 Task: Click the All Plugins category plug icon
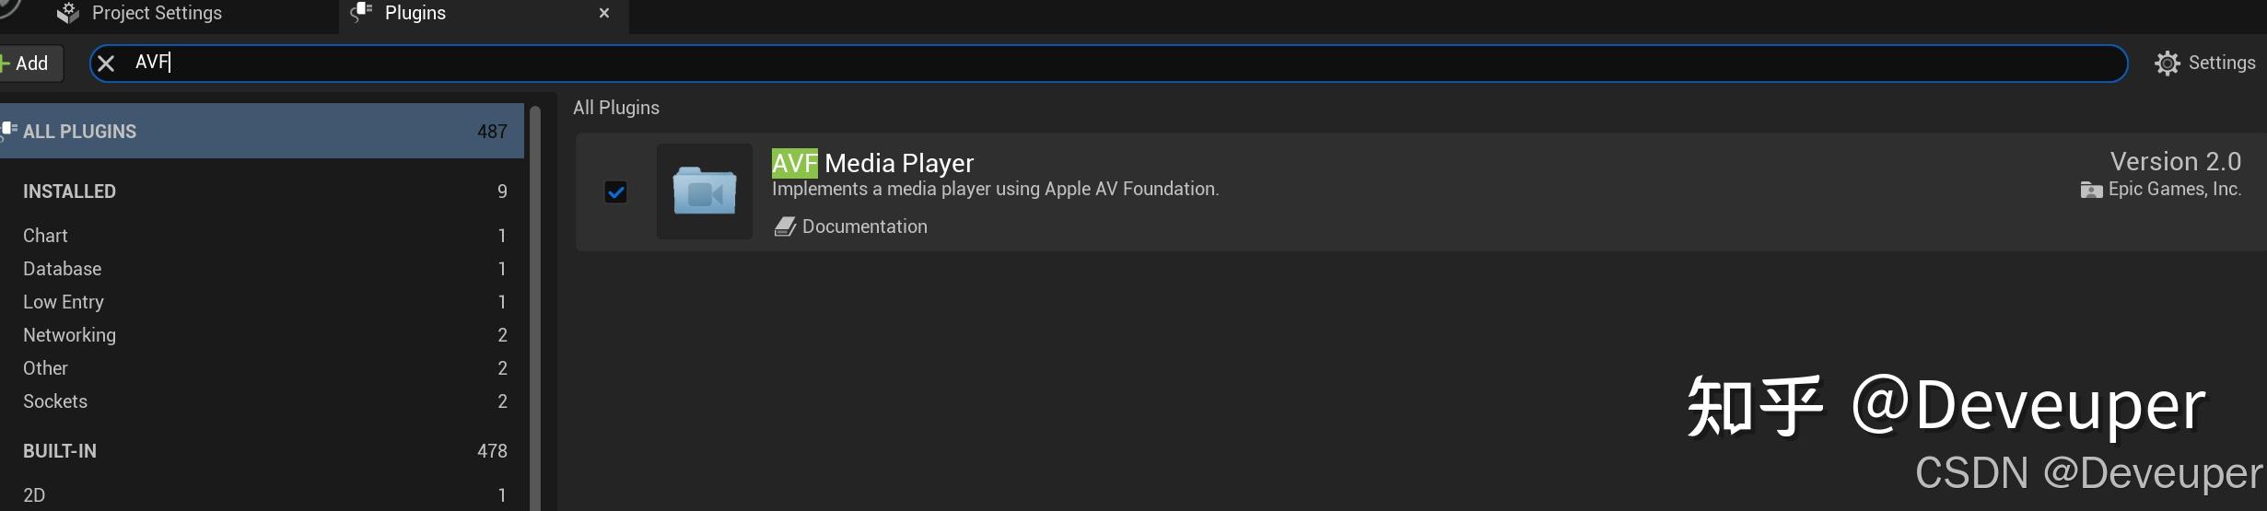pyautogui.click(x=8, y=131)
